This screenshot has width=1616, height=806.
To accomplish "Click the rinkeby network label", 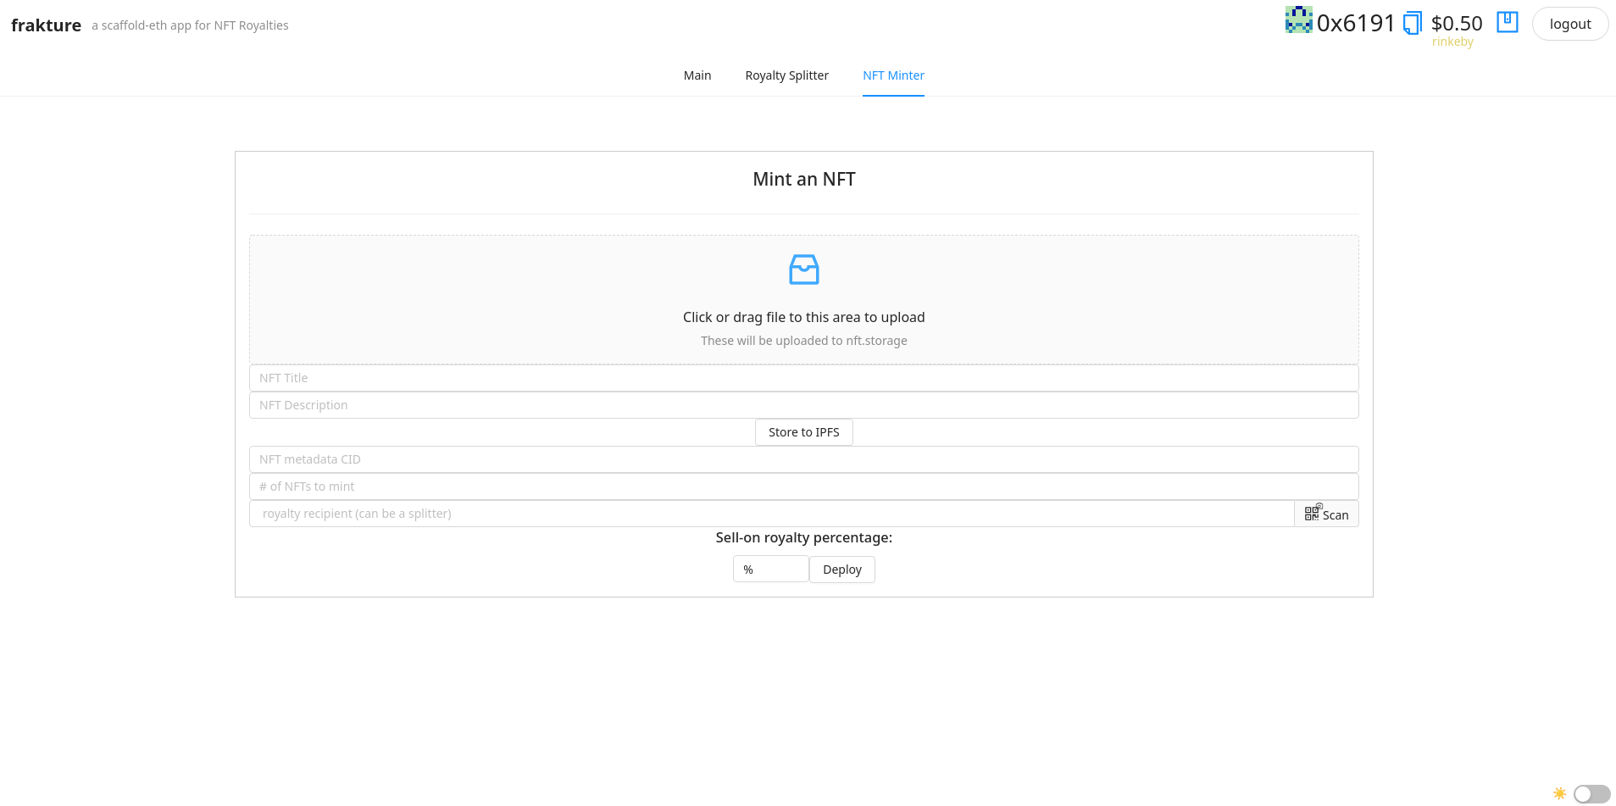I will [1452, 42].
